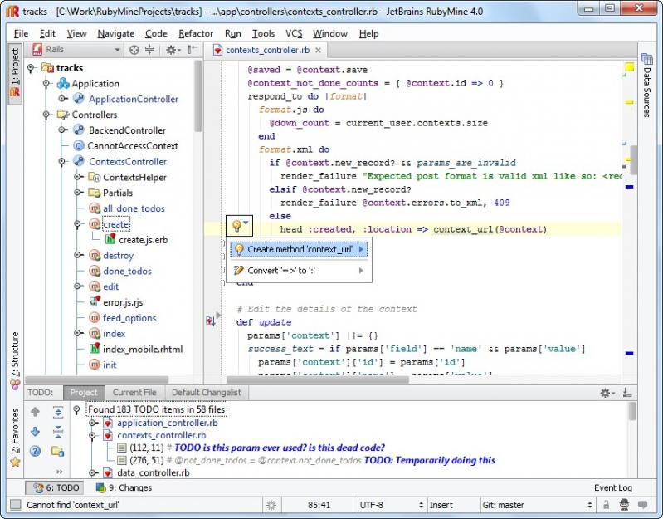The height and width of the screenshot is (519, 663).
Task: Click the scroll-from-source target icon
Action: point(134,50)
